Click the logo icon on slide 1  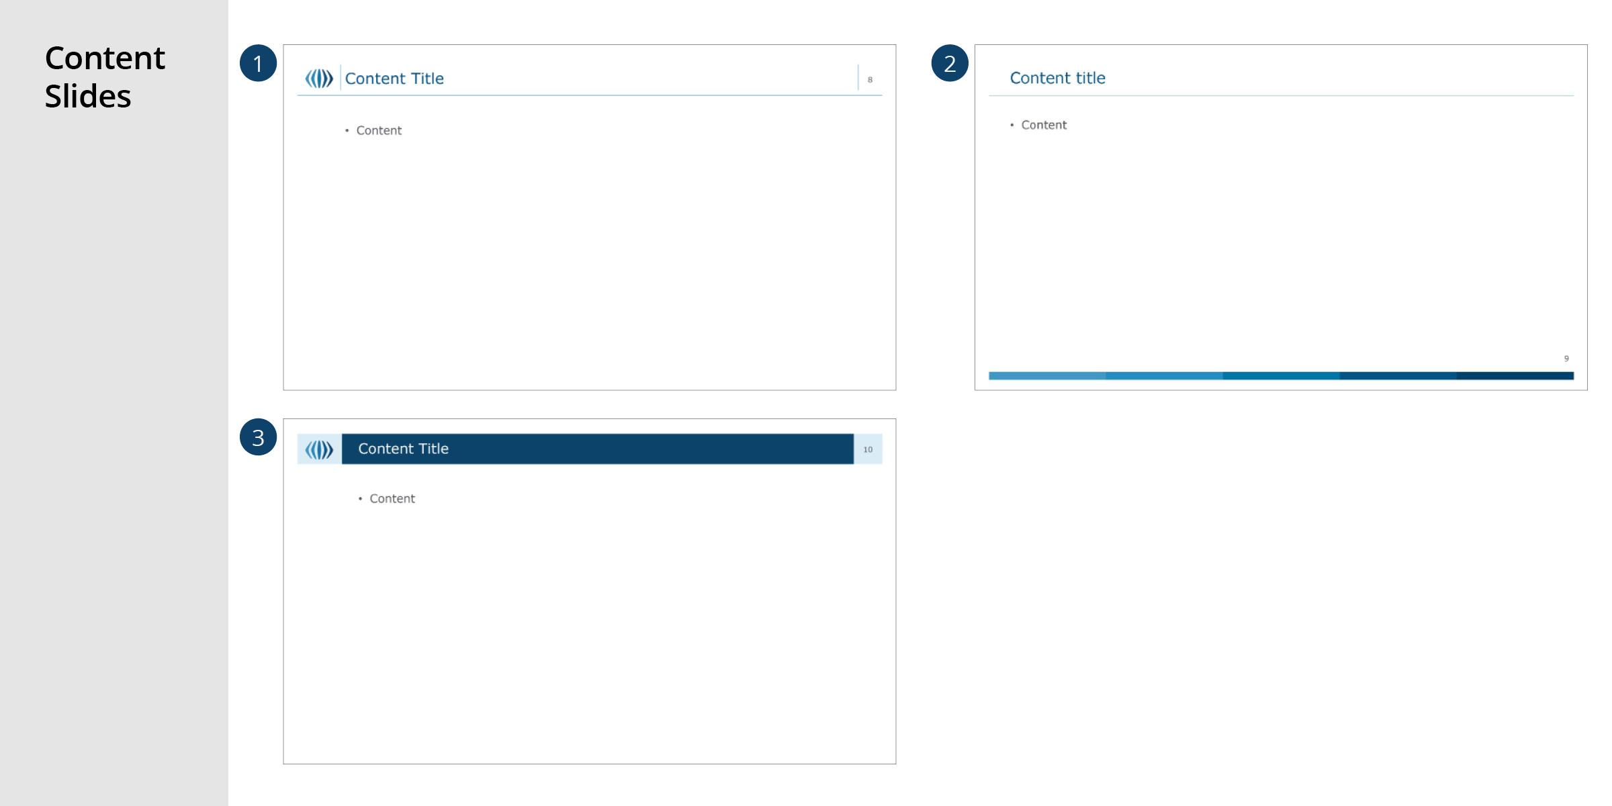point(319,79)
